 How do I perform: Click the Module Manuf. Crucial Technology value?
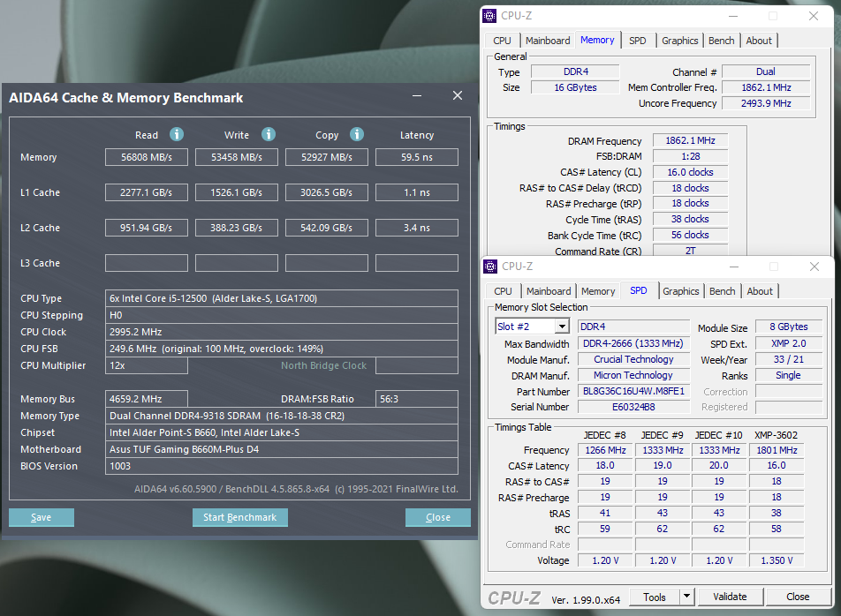pyautogui.click(x=633, y=359)
